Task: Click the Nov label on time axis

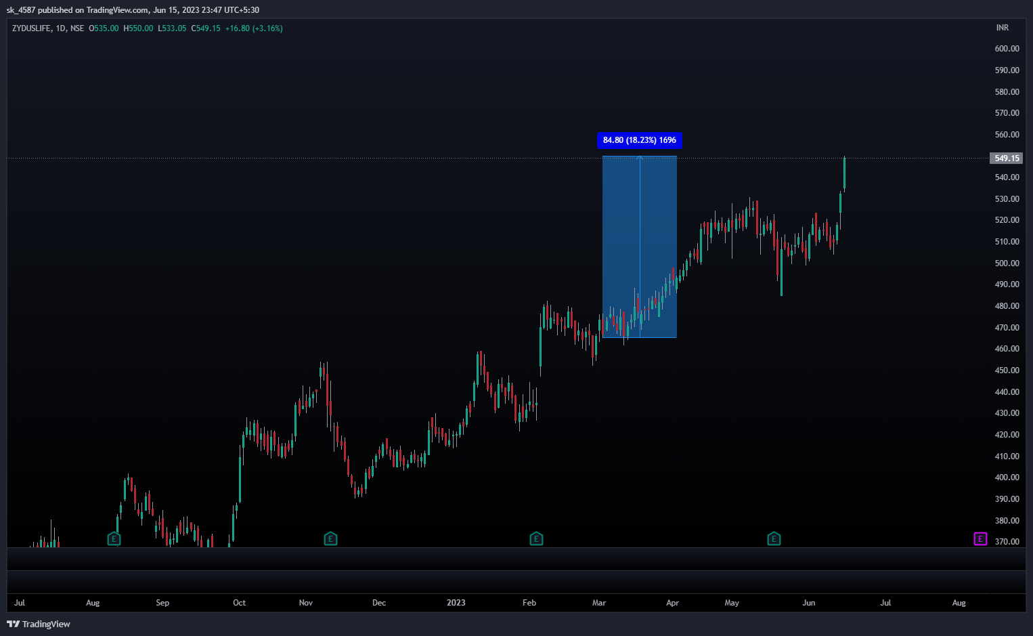Action: tap(306, 603)
